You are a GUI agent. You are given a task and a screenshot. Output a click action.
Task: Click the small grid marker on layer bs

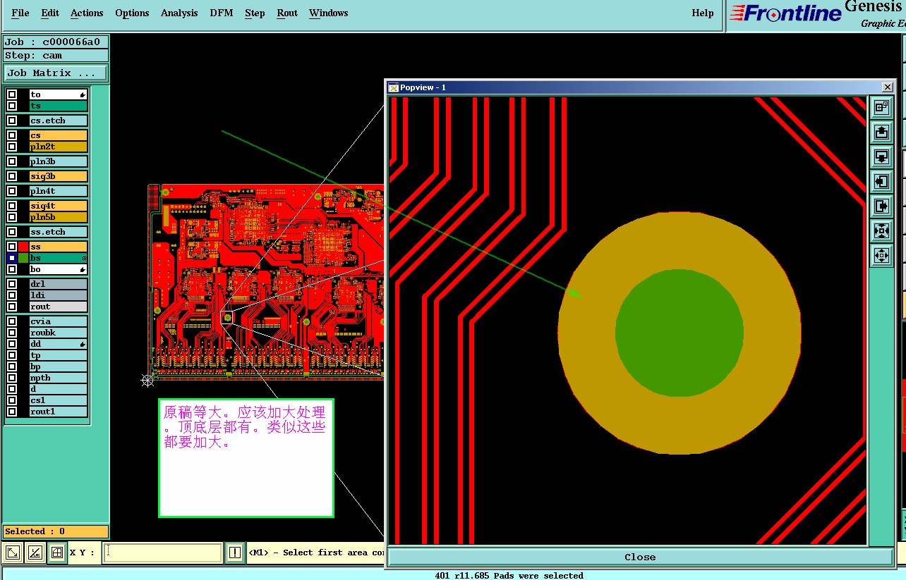click(x=85, y=259)
